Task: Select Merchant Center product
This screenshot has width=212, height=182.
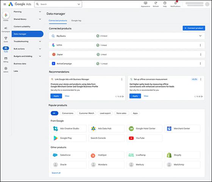Action: click(x=182, y=129)
